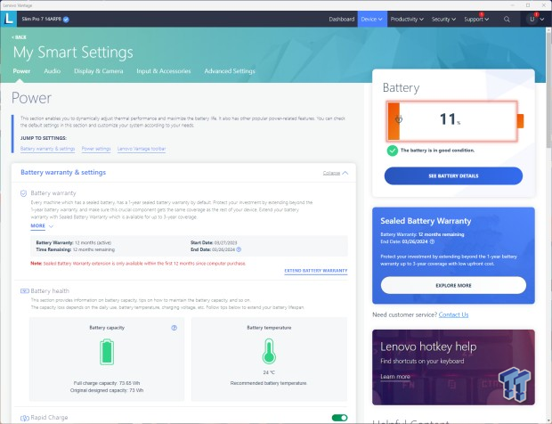Switch to the Display & Camera tab
This screenshot has height=424, width=552.
(99, 71)
